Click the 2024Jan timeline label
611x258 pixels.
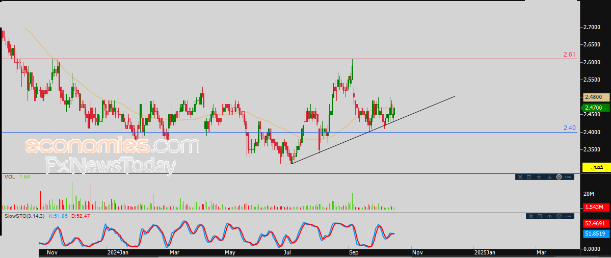tap(117, 252)
